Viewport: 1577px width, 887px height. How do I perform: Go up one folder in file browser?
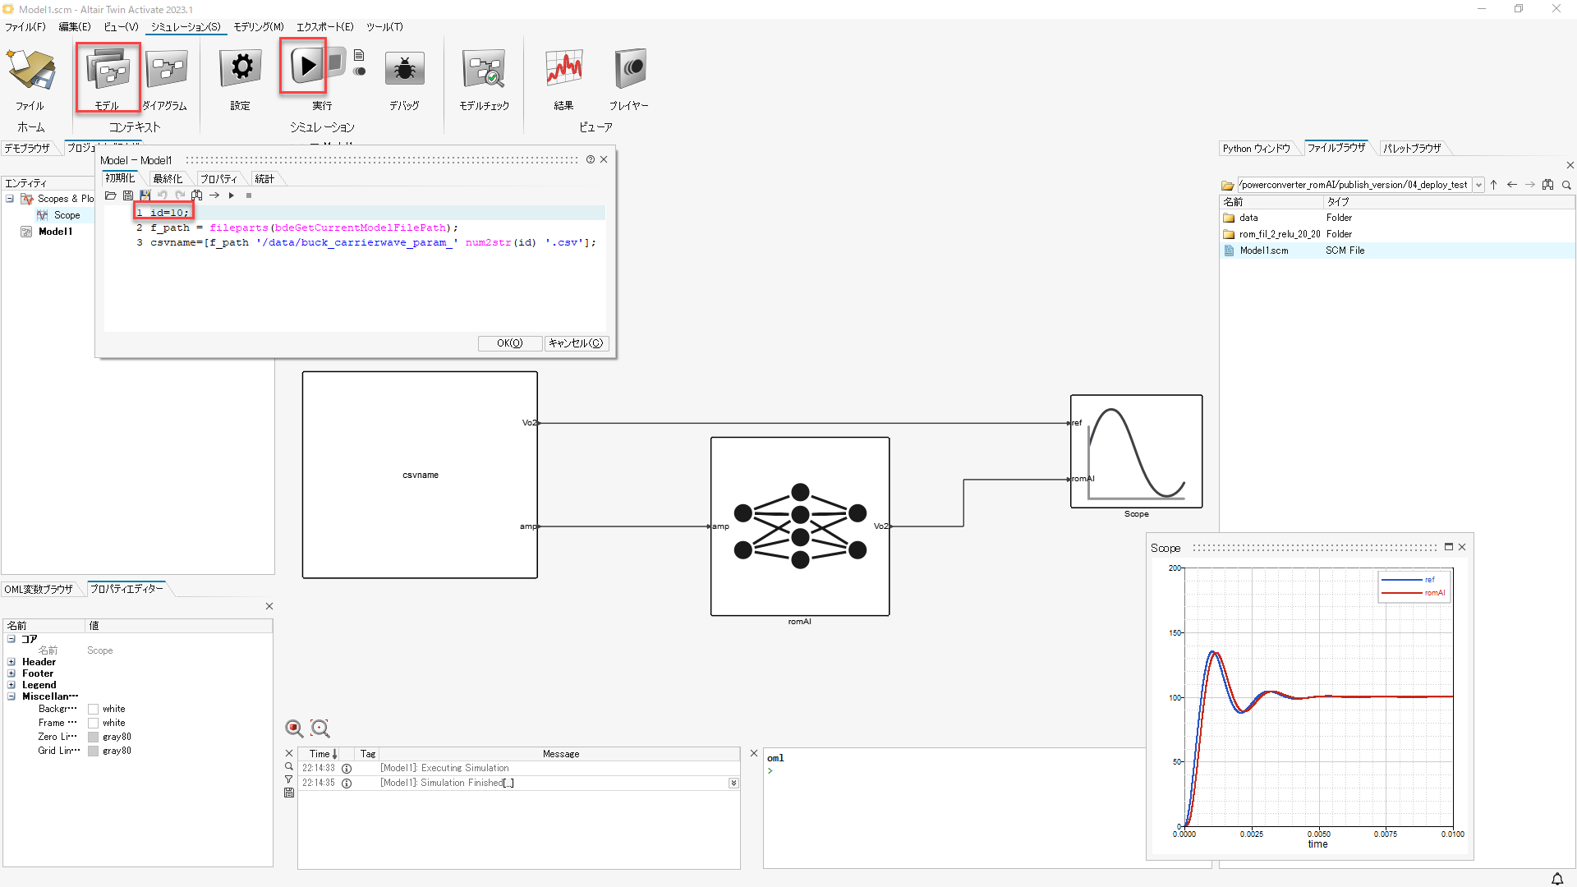[1494, 185]
